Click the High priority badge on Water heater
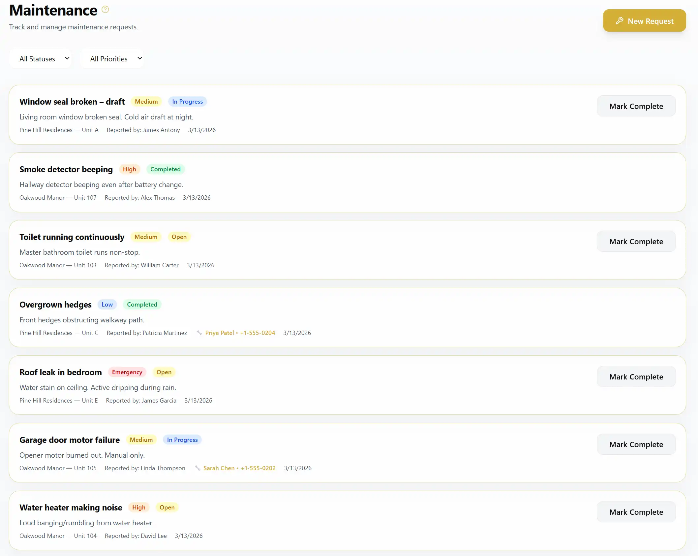 click(138, 507)
